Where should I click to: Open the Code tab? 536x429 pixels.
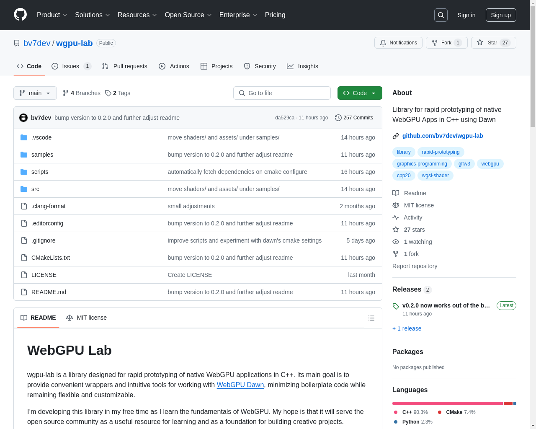coord(29,66)
